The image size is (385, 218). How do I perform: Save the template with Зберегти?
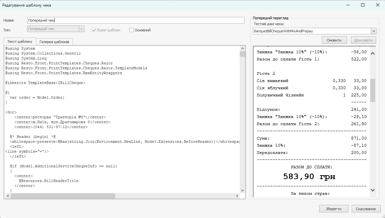click(333, 209)
